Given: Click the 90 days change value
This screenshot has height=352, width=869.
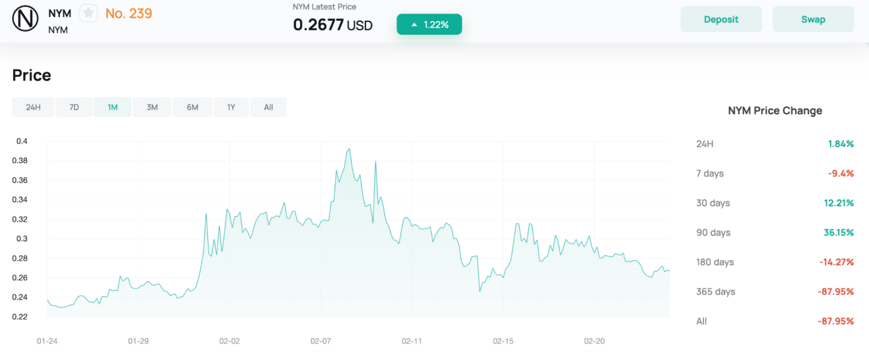Looking at the screenshot, I should [x=839, y=232].
